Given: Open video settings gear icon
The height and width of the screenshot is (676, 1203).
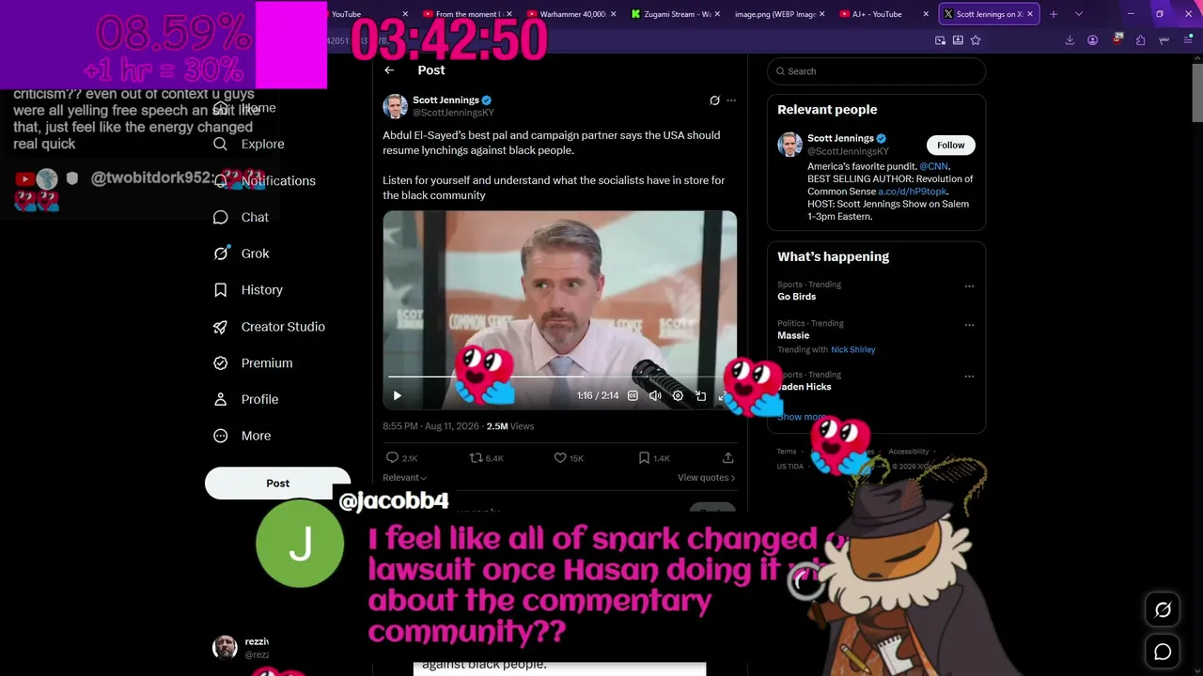Looking at the screenshot, I should 678,396.
